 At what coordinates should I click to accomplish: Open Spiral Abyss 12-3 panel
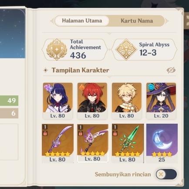pyautogui.click(x=144, y=50)
